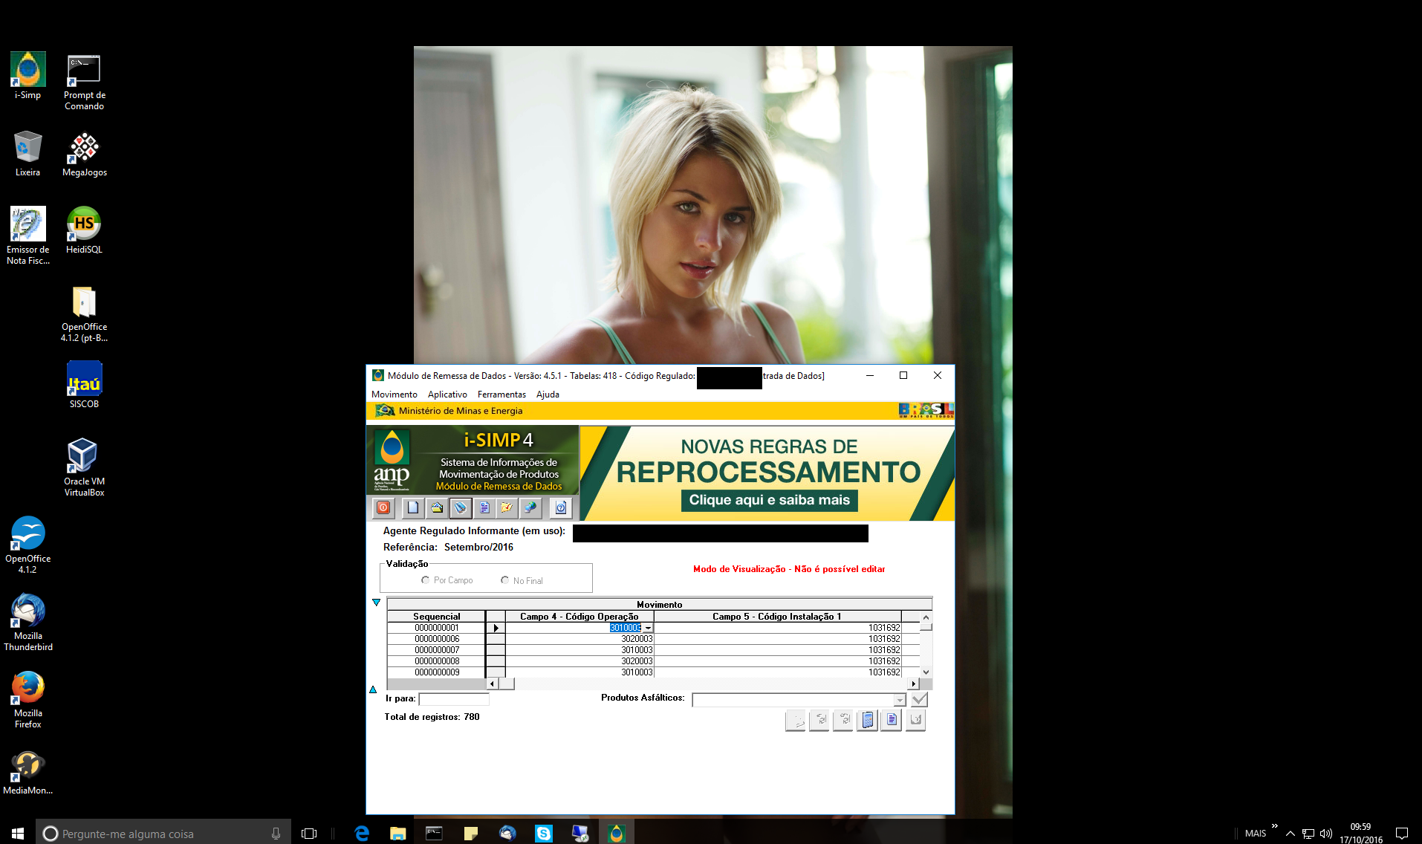Click the blue books toolbar icon
The height and width of the screenshot is (844, 1422).
461,507
